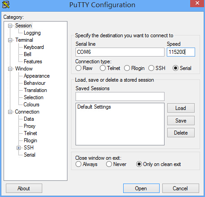Open the Colours category
This screenshot has width=205, height=197.
click(31, 105)
